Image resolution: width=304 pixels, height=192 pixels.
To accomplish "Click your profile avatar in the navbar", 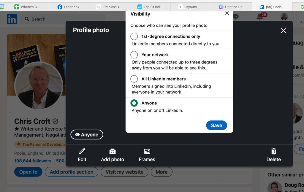I will [x=284, y=17].
